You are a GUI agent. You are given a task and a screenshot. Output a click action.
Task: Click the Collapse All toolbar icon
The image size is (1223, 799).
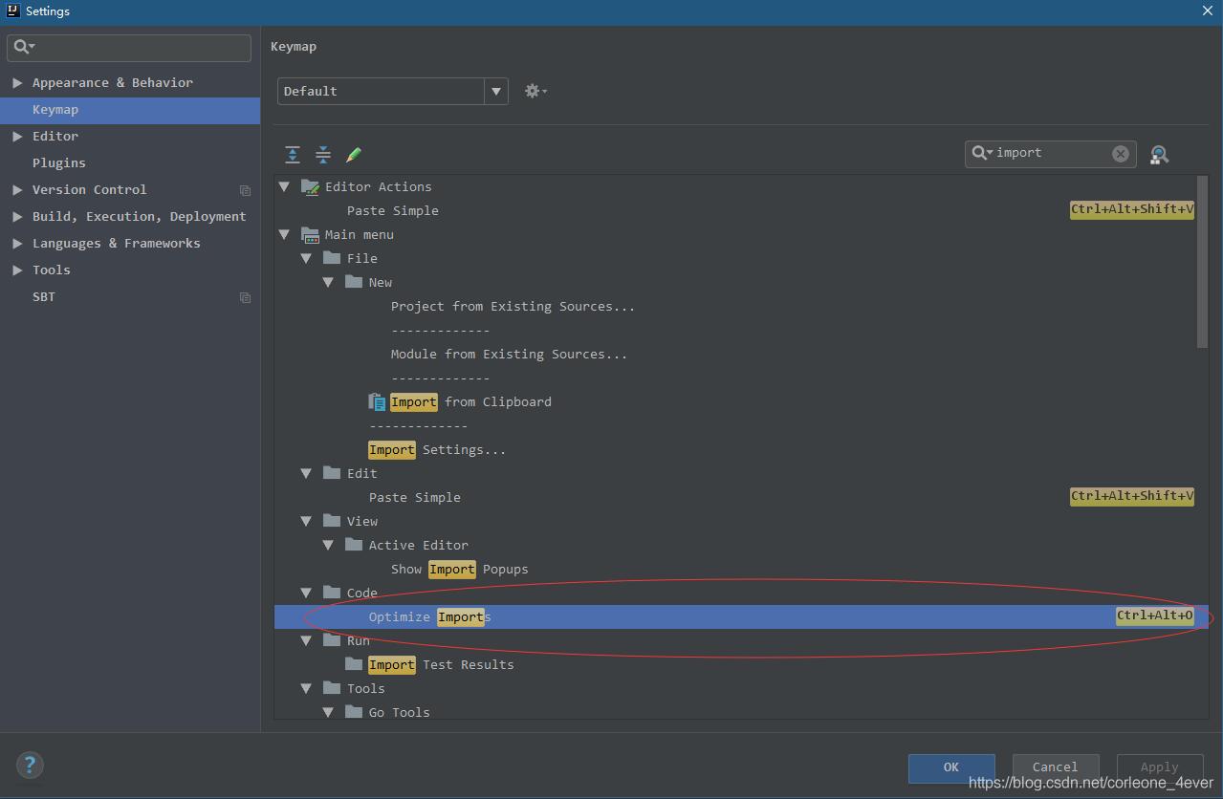click(323, 155)
